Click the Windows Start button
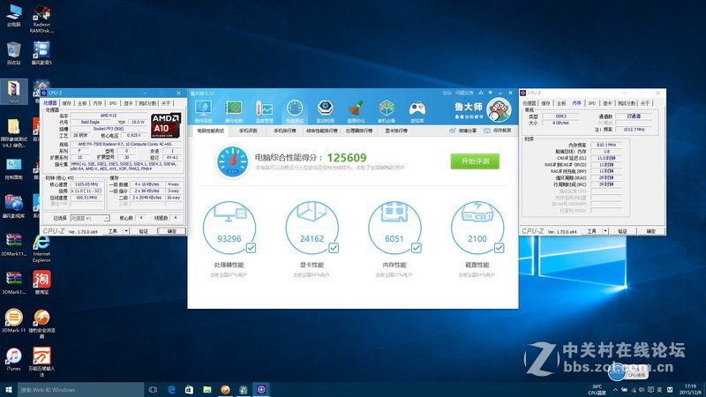The image size is (706, 397). [9, 390]
